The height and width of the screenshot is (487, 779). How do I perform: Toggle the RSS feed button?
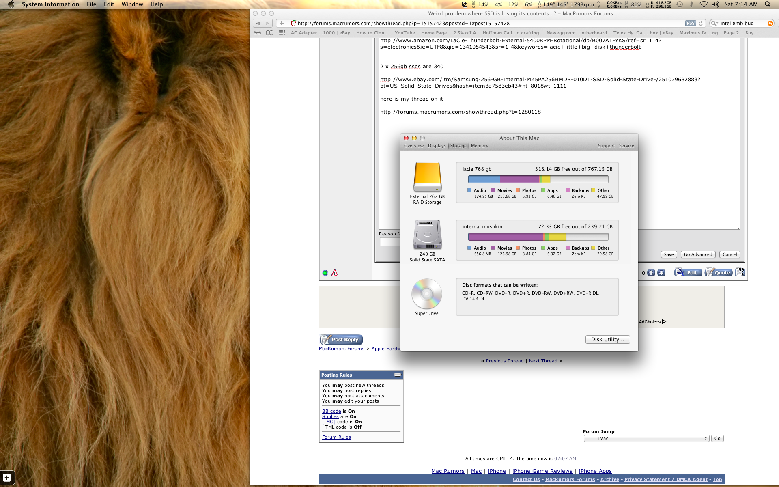click(691, 23)
